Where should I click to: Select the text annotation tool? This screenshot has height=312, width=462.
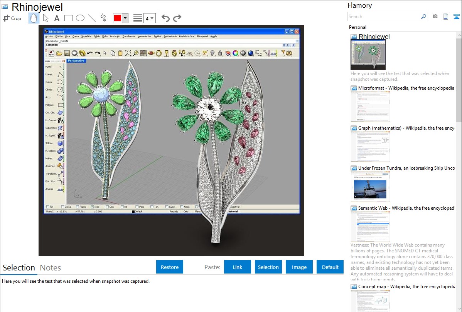click(57, 18)
